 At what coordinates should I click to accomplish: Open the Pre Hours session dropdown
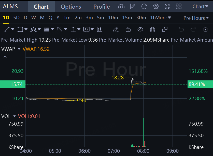(196, 18)
